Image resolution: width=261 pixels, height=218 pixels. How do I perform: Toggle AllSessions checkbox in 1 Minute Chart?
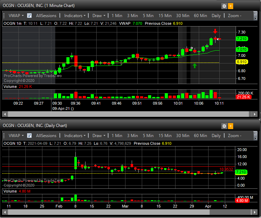point(29,16)
